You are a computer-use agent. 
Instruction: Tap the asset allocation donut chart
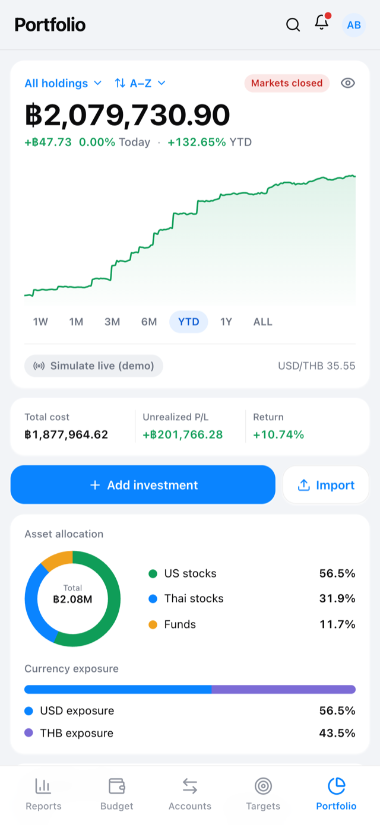(72, 598)
